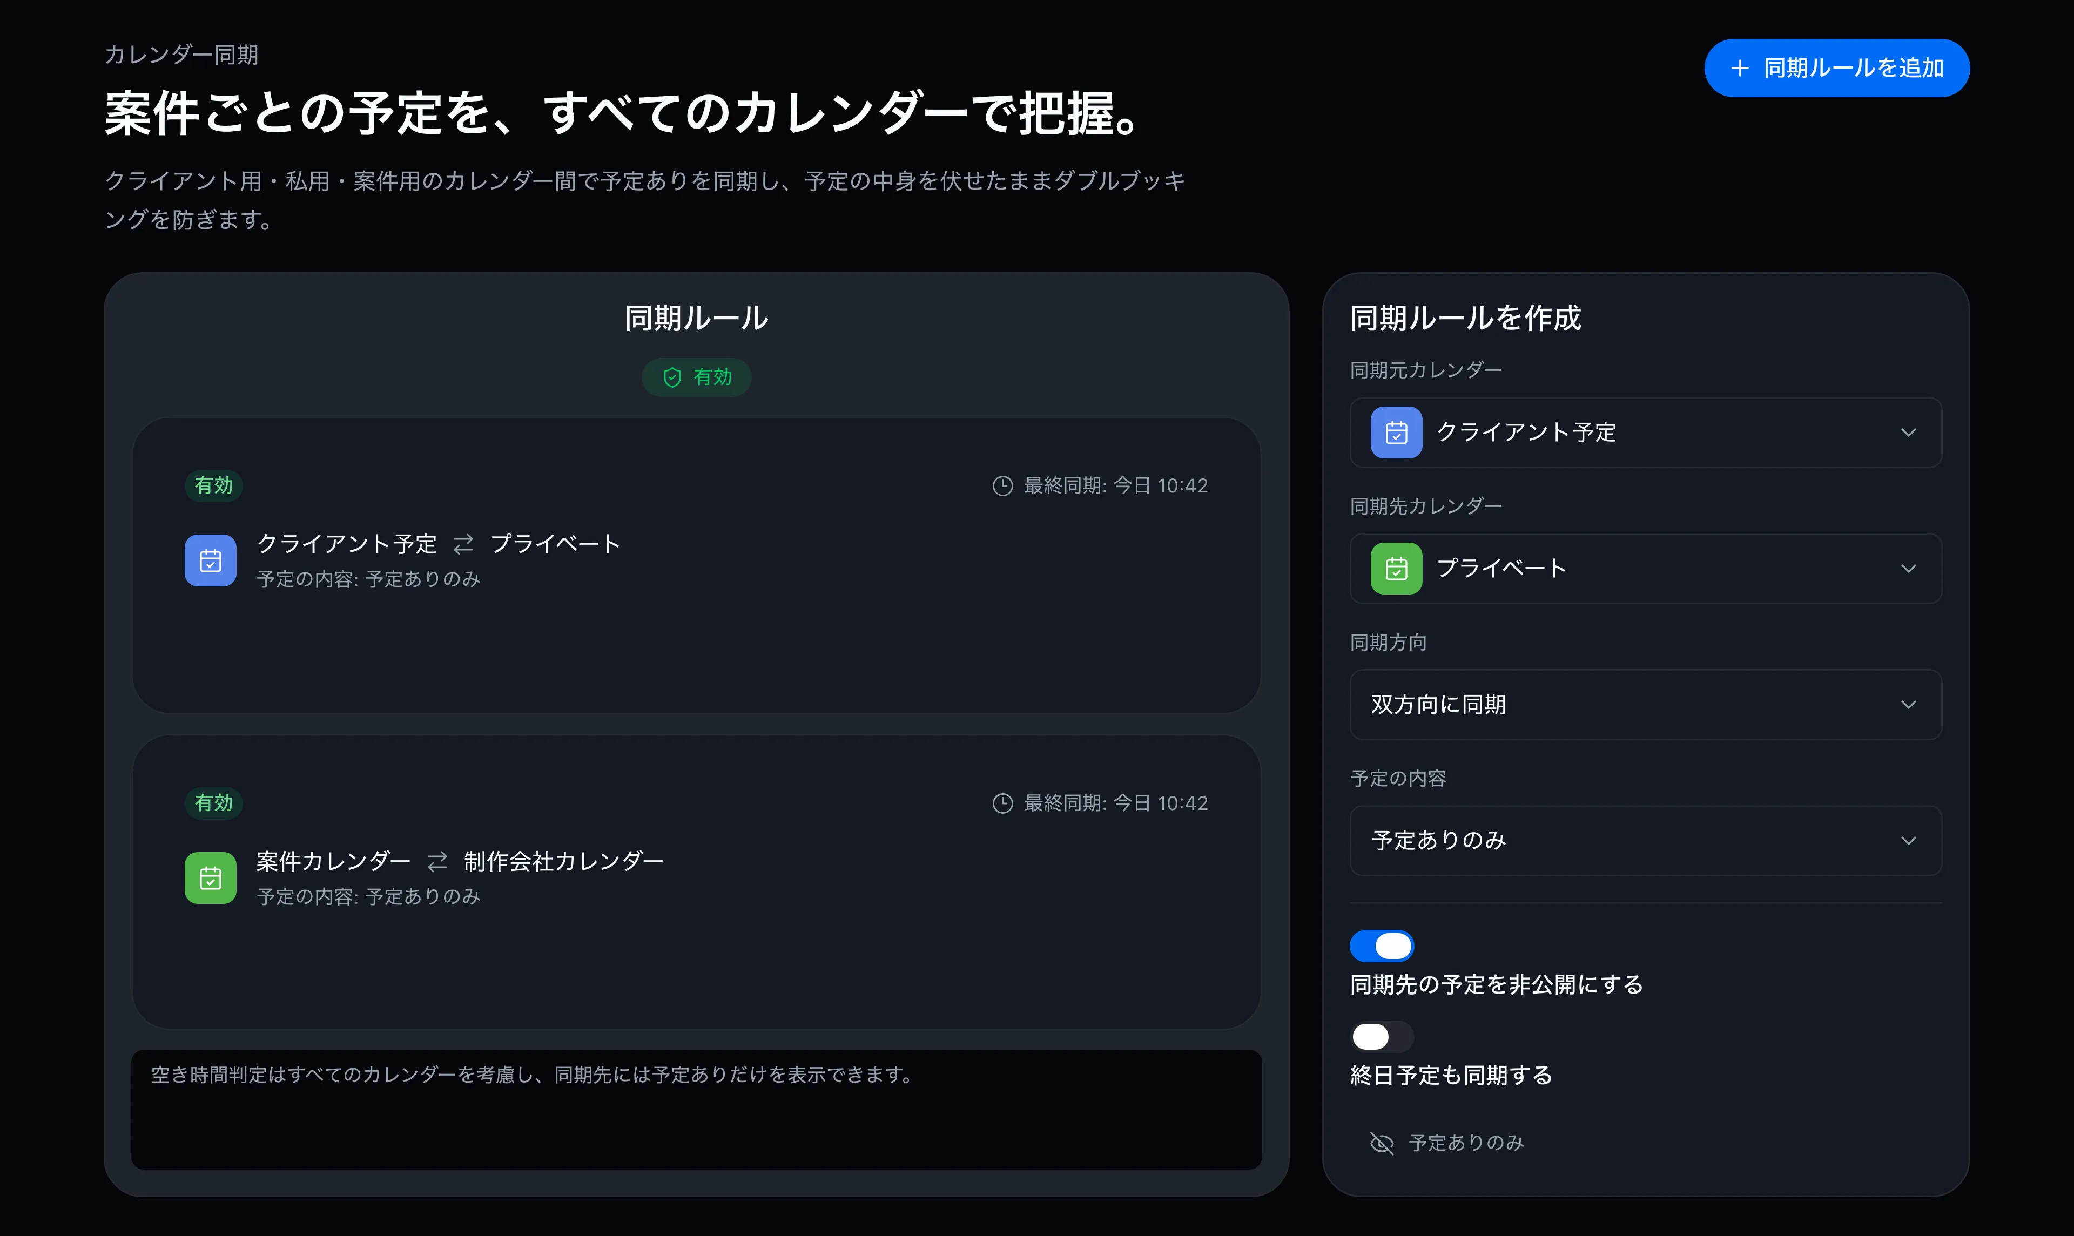The height and width of the screenshot is (1236, 2074).
Task: Click the chevron in the 双方向に同期 dropdown
Action: tap(1908, 705)
